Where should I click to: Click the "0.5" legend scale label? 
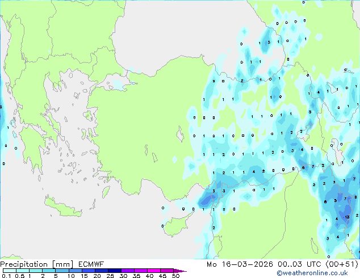20,276
